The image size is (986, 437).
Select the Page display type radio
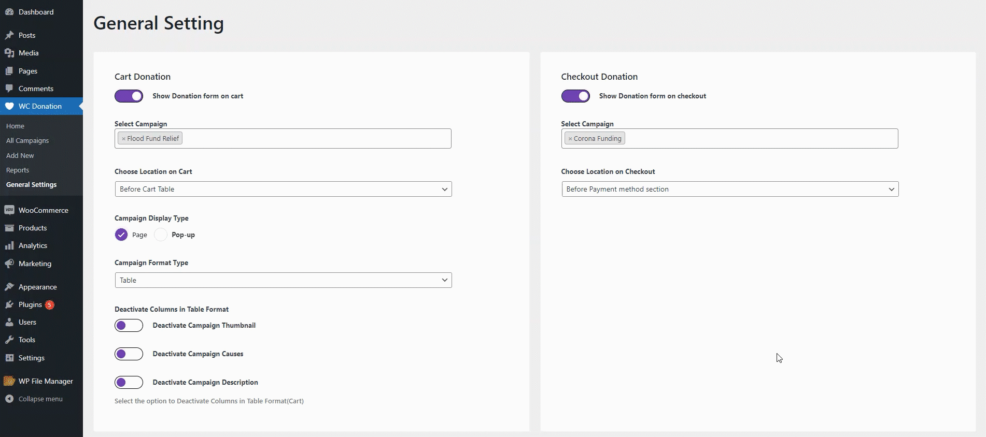tap(121, 235)
